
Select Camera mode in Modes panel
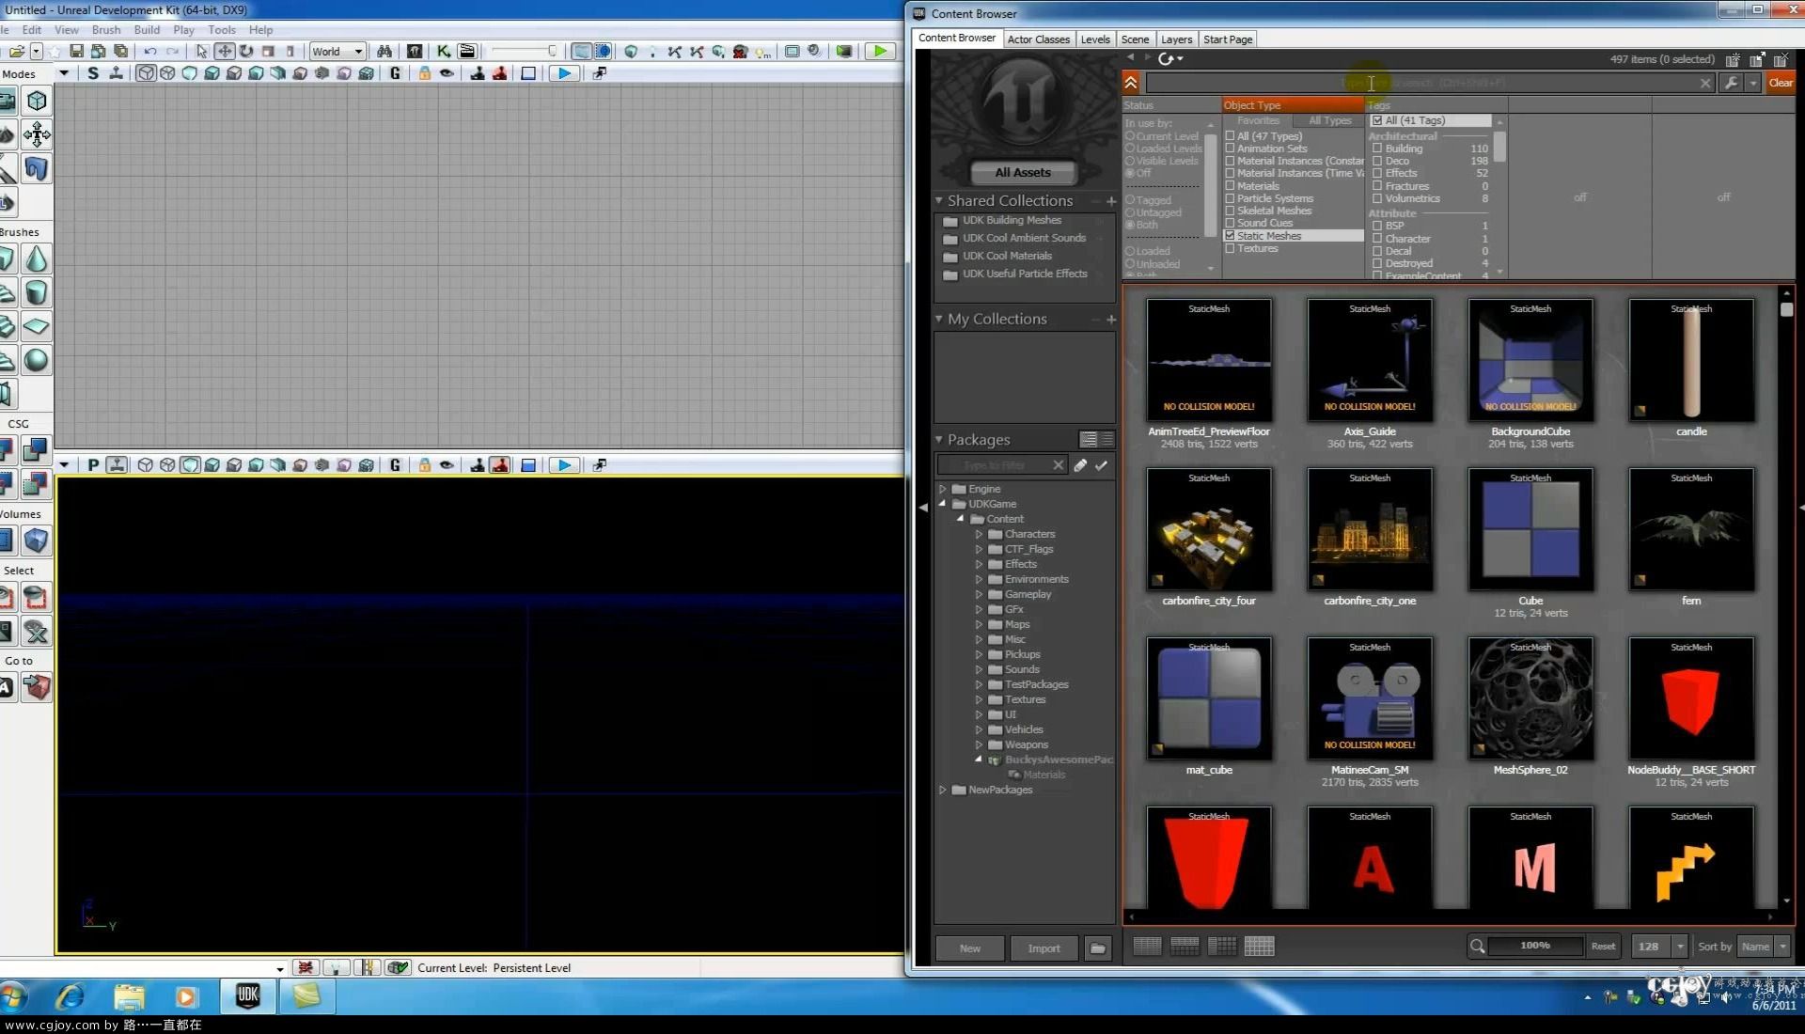(6, 101)
